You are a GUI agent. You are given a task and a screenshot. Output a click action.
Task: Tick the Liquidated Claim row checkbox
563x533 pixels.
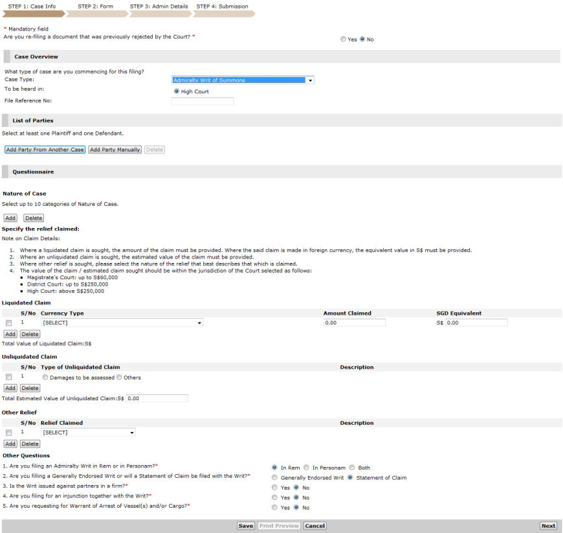point(9,323)
